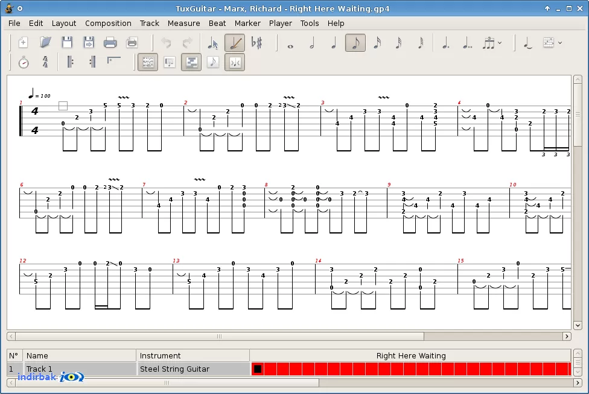Toggle score edition mode pencil

click(235, 42)
